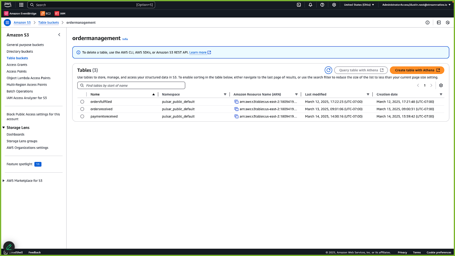Open the help question mark menu
The height and width of the screenshot is (256, 455).
tap(322, 5)
